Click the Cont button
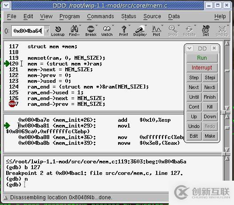Image resolution: width=234 pixels, height=205 pixels. click(194, 107)
